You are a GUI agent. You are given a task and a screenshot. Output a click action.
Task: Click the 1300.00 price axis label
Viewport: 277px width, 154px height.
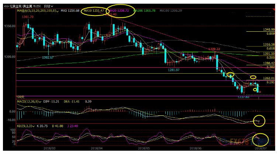10,57
